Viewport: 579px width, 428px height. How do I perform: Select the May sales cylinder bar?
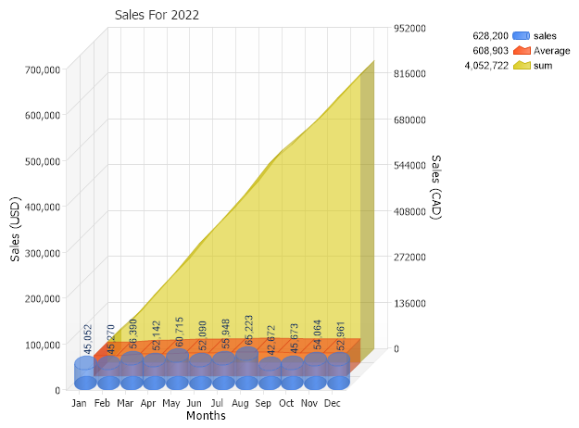pos(177,369)
